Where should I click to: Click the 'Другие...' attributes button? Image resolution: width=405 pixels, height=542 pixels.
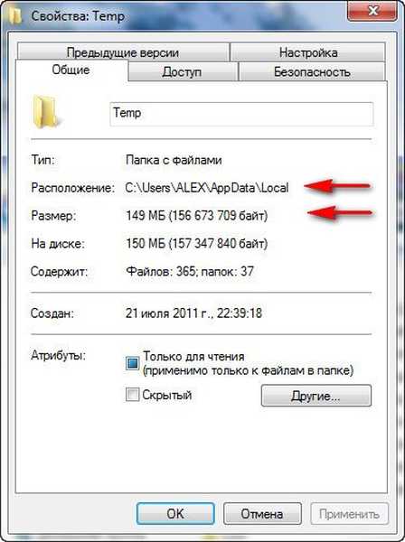316,396
